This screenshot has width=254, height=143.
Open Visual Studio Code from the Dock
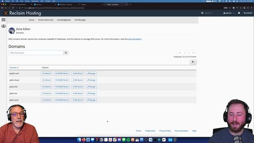pos(150,139)
